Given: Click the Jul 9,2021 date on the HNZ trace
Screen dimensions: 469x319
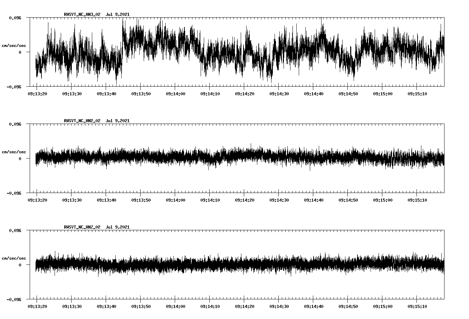Looking at the screenshot, I should (118, 227).
